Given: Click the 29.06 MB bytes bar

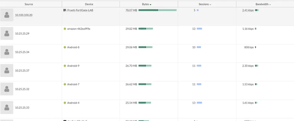Looking at the screenshot, I should click(x=145, y=47).
